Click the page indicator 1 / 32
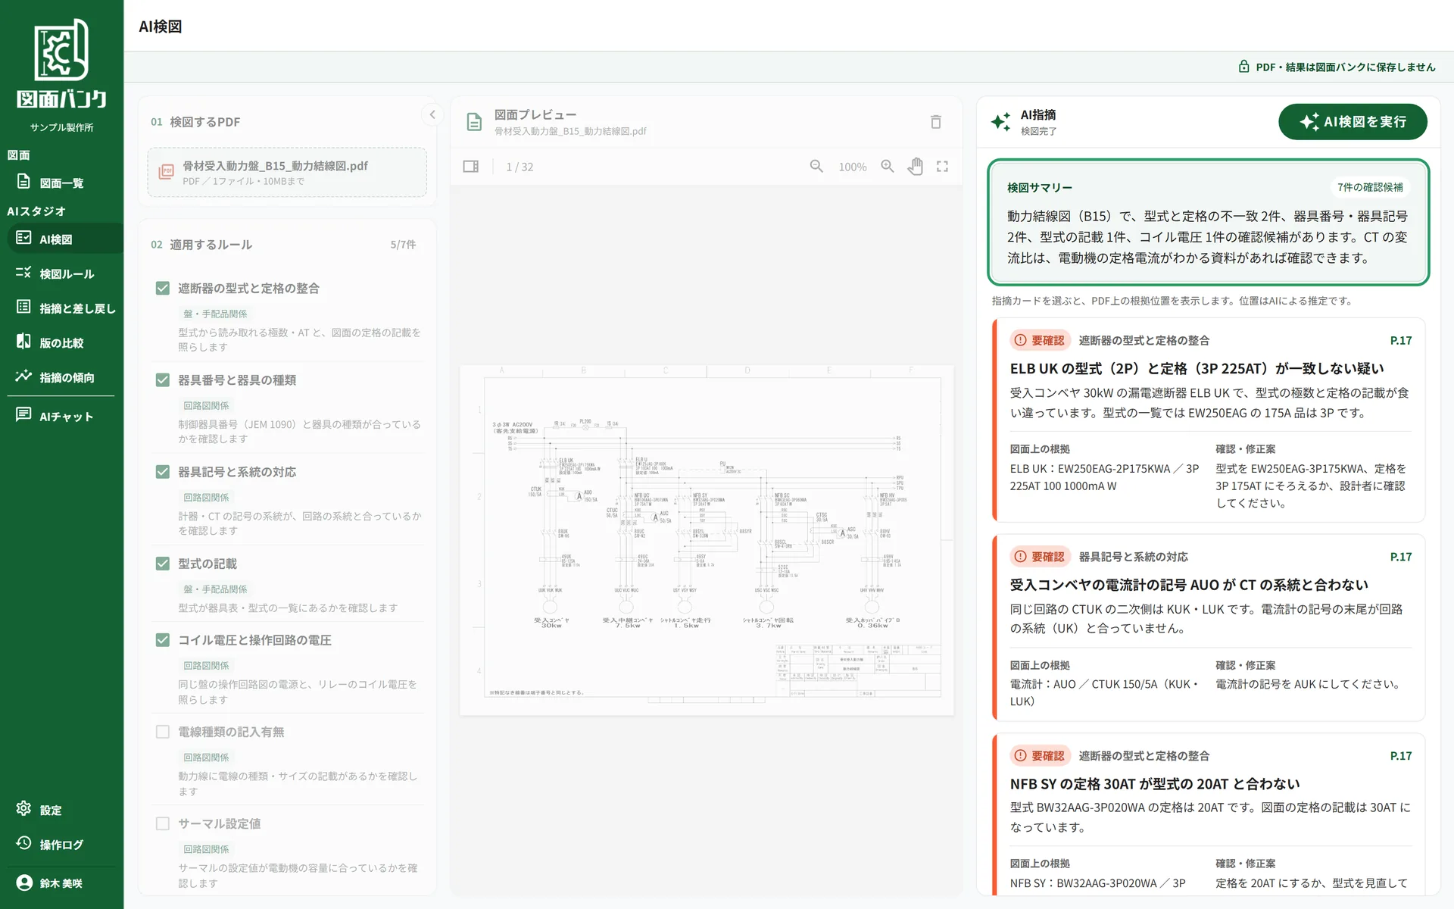1454x909 pixels. pyautogui.click(x=520, y=167)
